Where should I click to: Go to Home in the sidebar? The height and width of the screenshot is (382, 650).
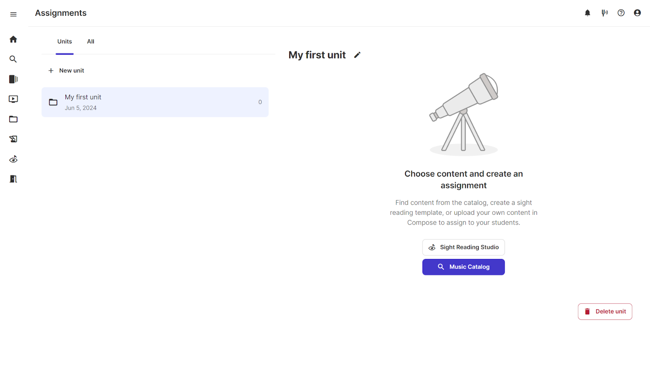pyautogui.click(x=13, y=39)
